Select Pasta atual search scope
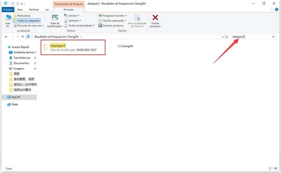The height and width of the screenshot is (173, 281). [23, 16]
